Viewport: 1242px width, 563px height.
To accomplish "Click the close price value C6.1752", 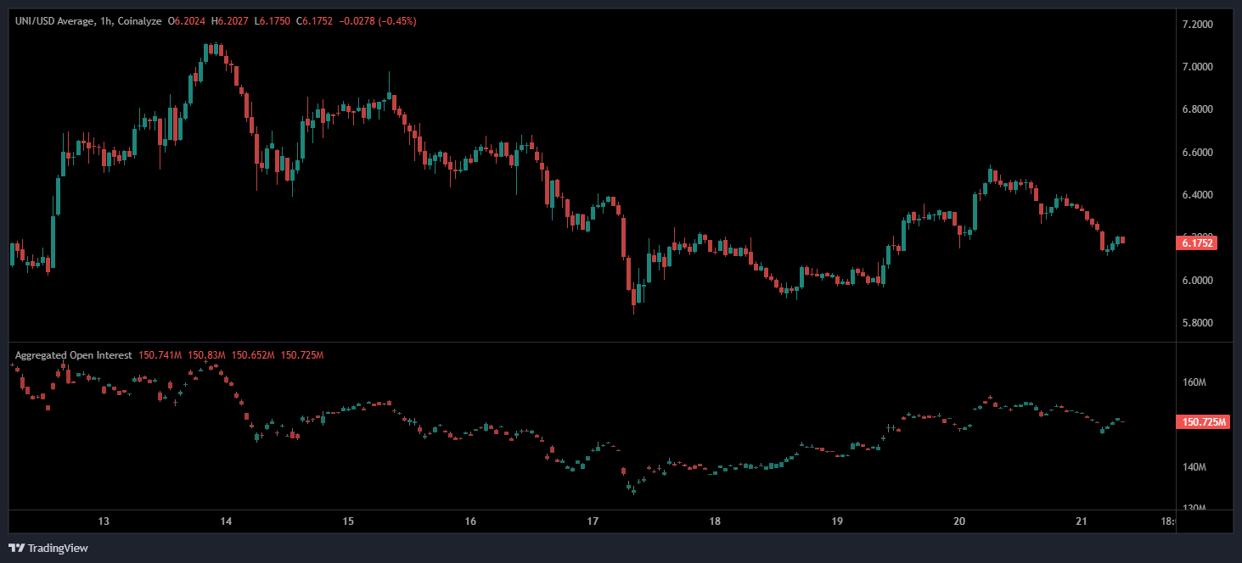I will coord(313,20).
